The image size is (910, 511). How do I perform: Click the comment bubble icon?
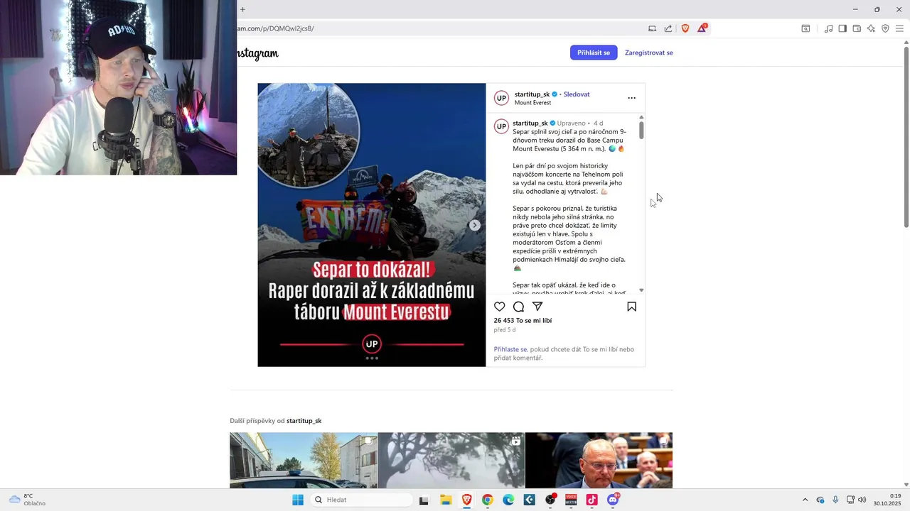(x=519, y=307)
